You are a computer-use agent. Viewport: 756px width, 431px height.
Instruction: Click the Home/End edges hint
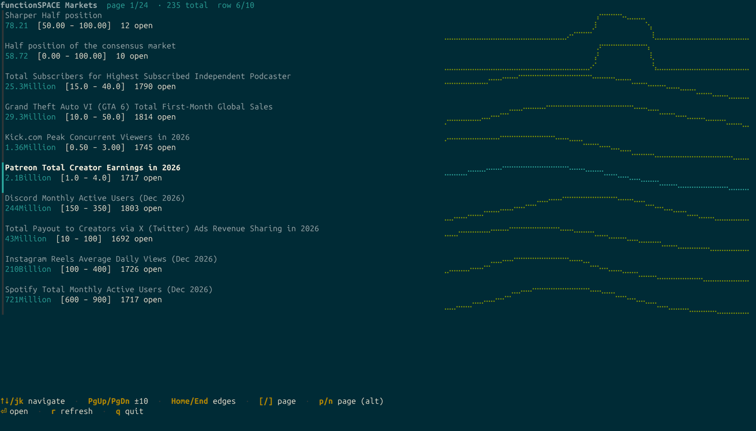click(x=203, y=401)
